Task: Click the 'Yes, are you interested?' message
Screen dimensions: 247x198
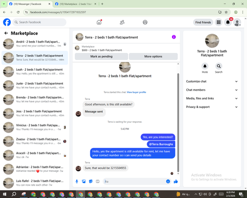Action: click(158, 137)
